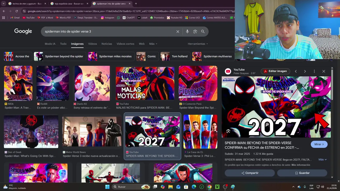Show the next image in preview panel
340x191 pixels.
[x=305, y=71]
